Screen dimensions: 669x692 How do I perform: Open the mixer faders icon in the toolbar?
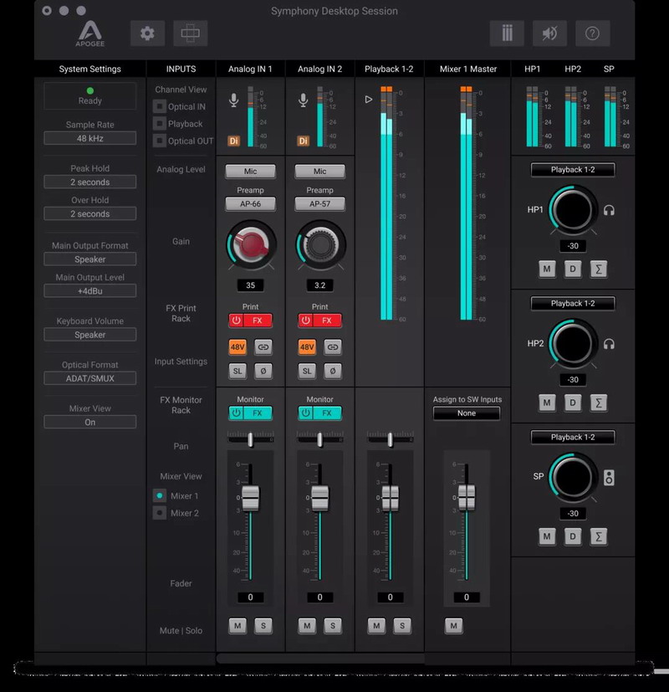pos(507,33)
